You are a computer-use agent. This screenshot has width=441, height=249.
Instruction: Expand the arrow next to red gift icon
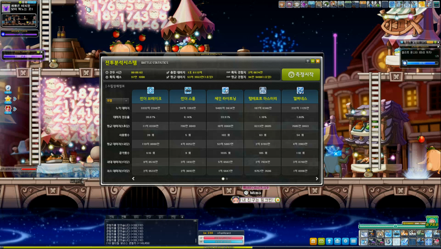click(x=15, y=109)
